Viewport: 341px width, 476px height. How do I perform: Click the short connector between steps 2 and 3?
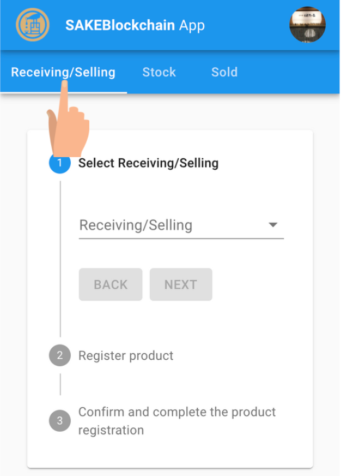coord(60,384)
